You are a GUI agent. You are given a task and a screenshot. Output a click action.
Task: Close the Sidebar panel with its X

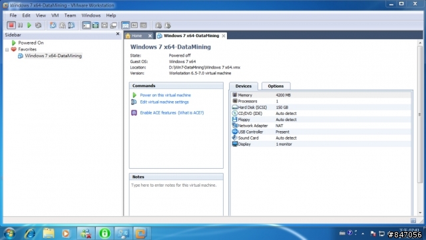point(118,34)
